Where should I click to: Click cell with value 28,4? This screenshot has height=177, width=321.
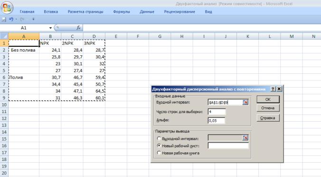click(x=72, y=50)
